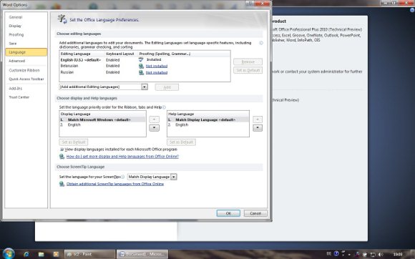Click globe icon next to Belarusian proofing
The width and height of the screenshot is (415, 259).
[141, 66]
